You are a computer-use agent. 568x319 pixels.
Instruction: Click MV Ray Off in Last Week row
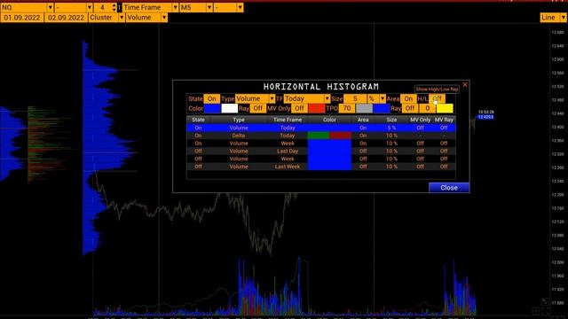444,167
